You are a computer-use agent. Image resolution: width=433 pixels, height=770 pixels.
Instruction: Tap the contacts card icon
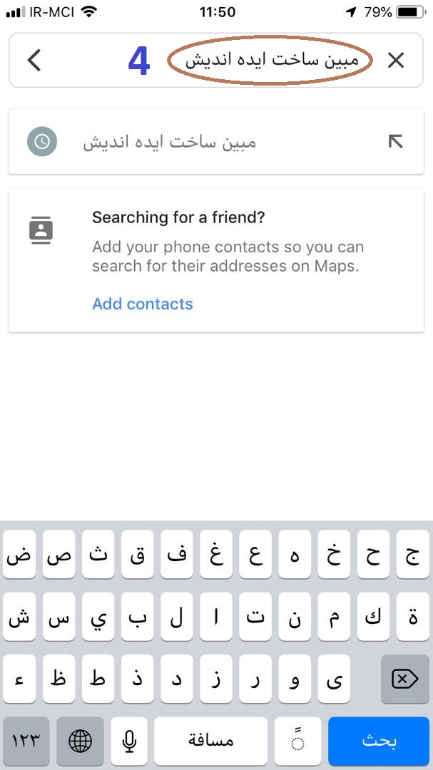(x=41, y=231)
